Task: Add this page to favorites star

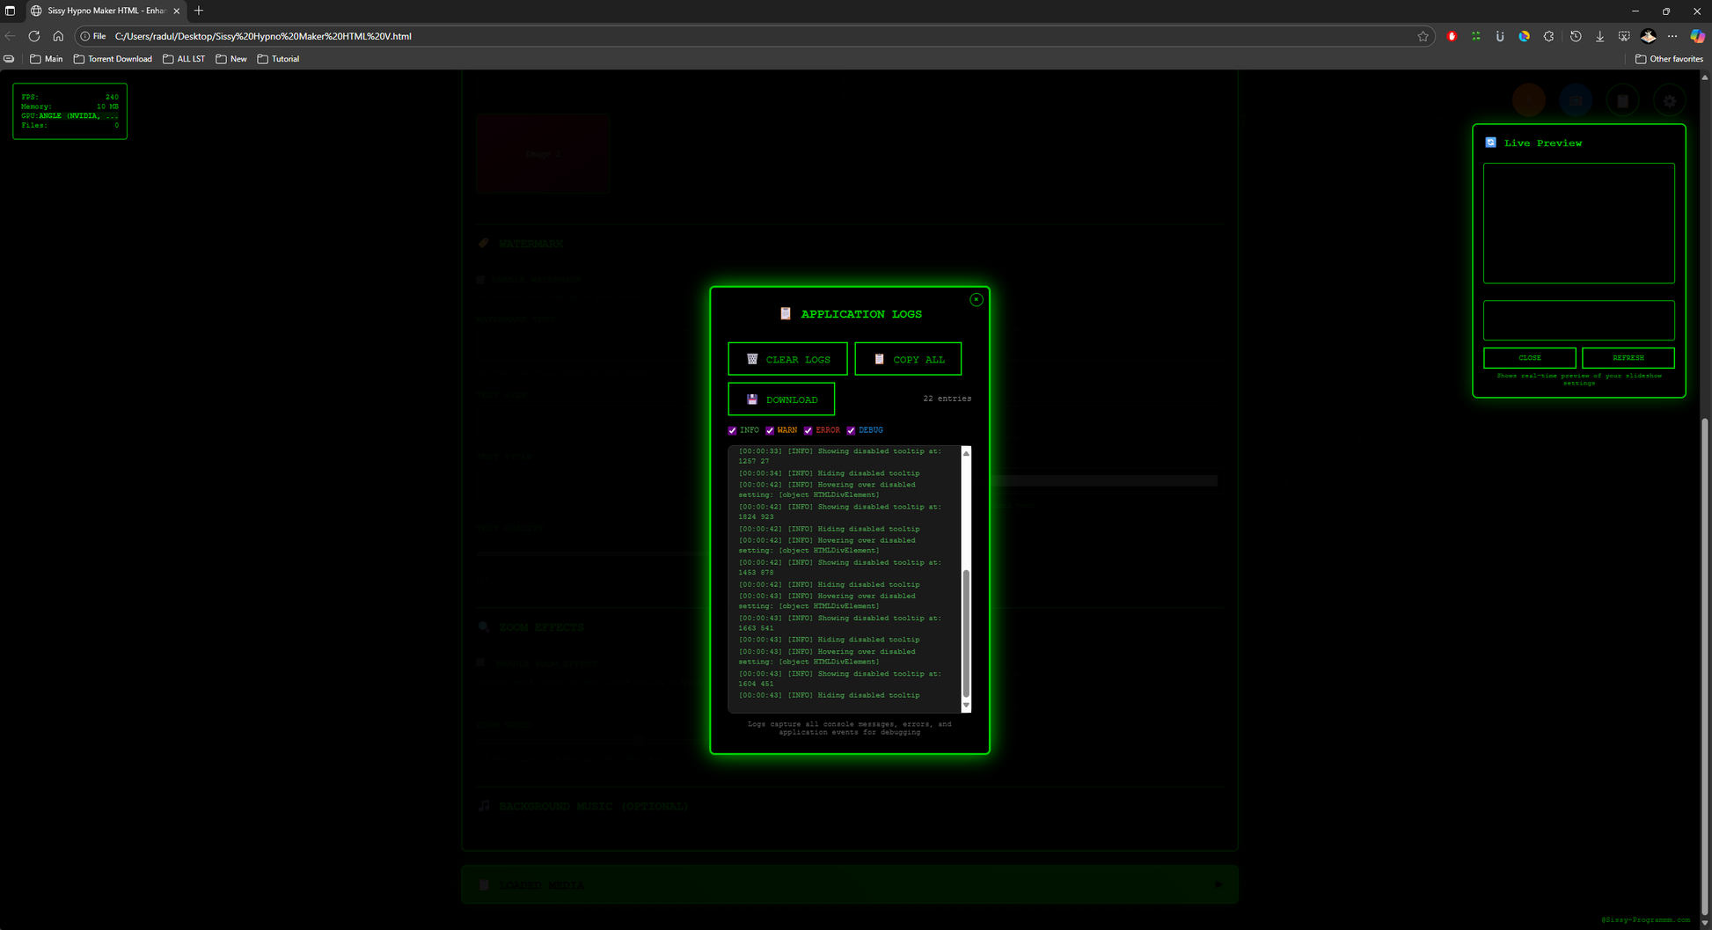Action: pos(1423,36)
